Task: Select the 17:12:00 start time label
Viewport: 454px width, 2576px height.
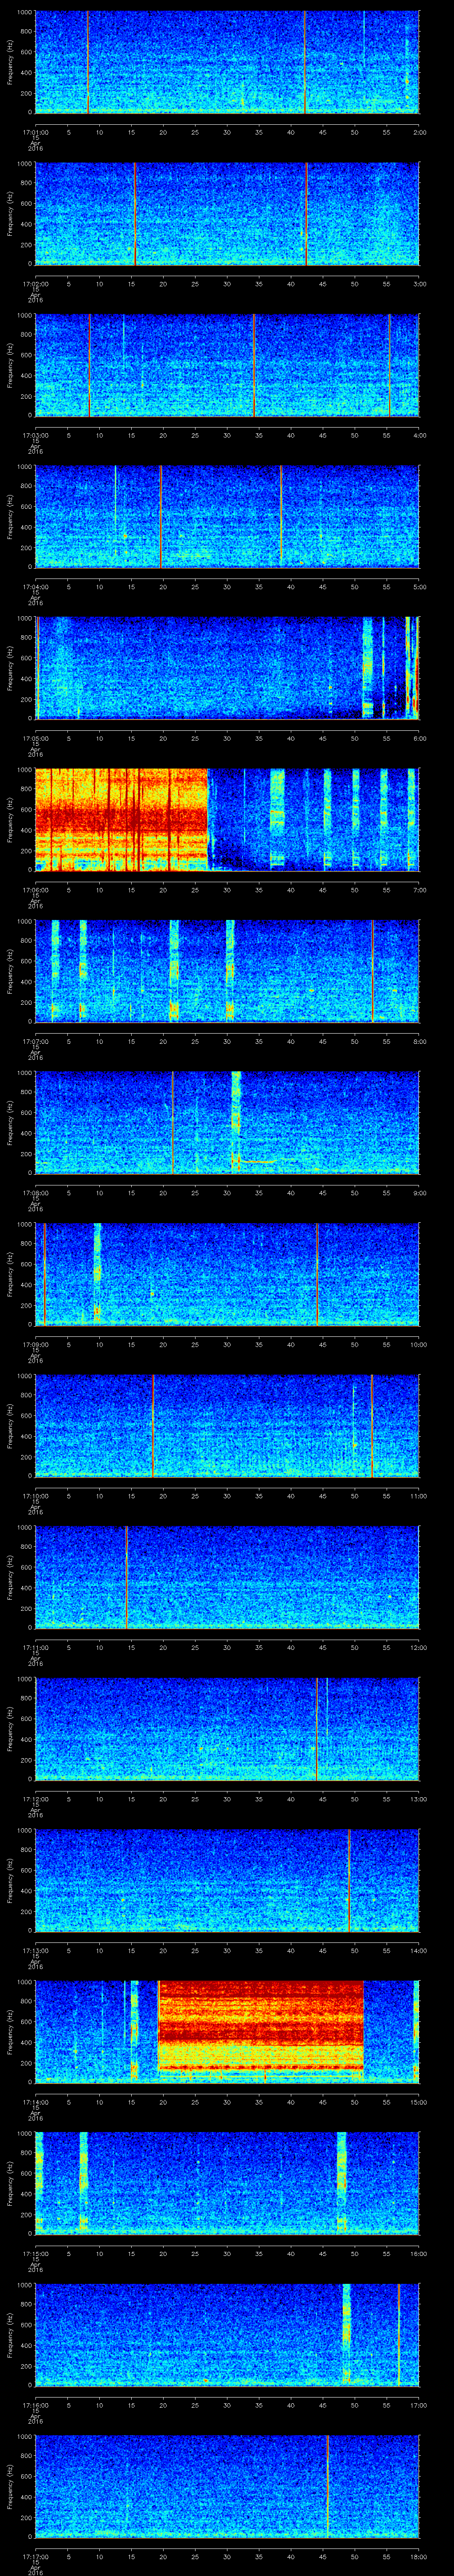Action: pos(35,1799)
